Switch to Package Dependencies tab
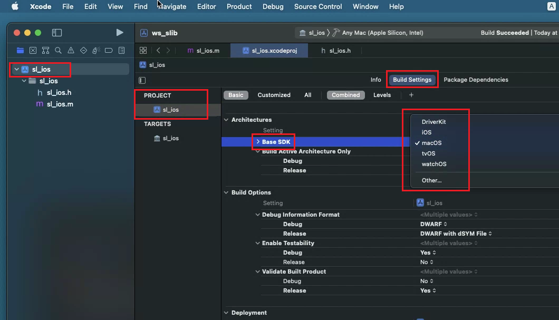This screenshot has height=320, width=559. (476, 80)
